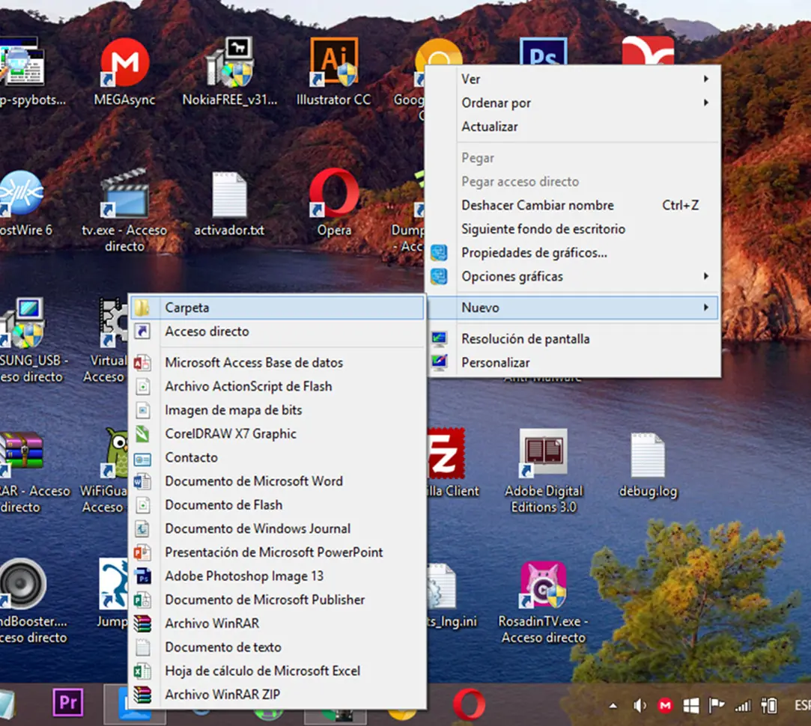Click the PowerPoint icon beside Presentación
Screen dimensions: 811x726
point(142,553)
